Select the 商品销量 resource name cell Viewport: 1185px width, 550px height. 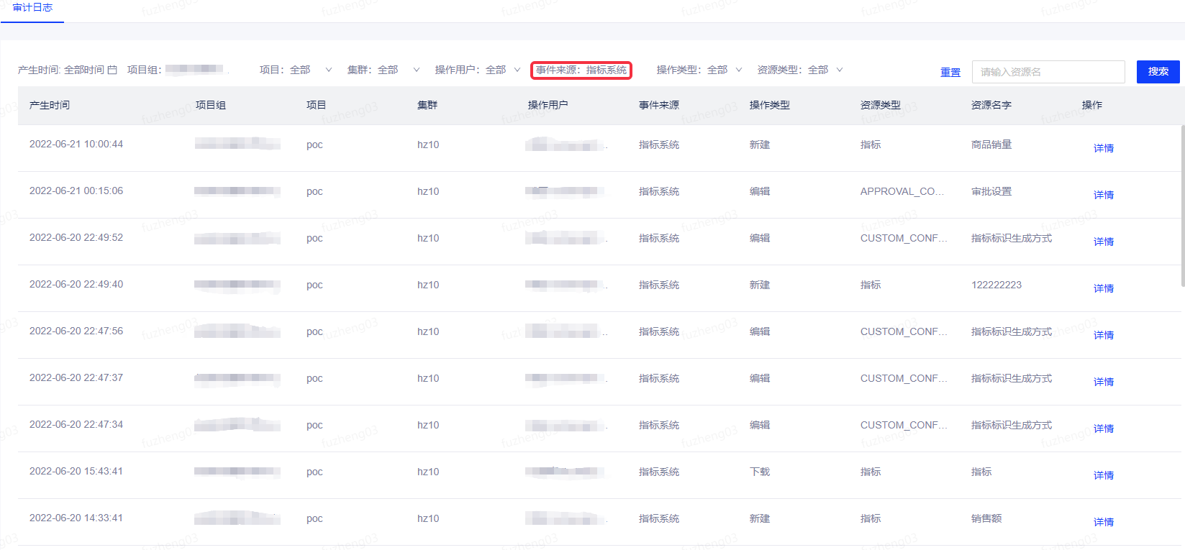(x=991, y=145)
